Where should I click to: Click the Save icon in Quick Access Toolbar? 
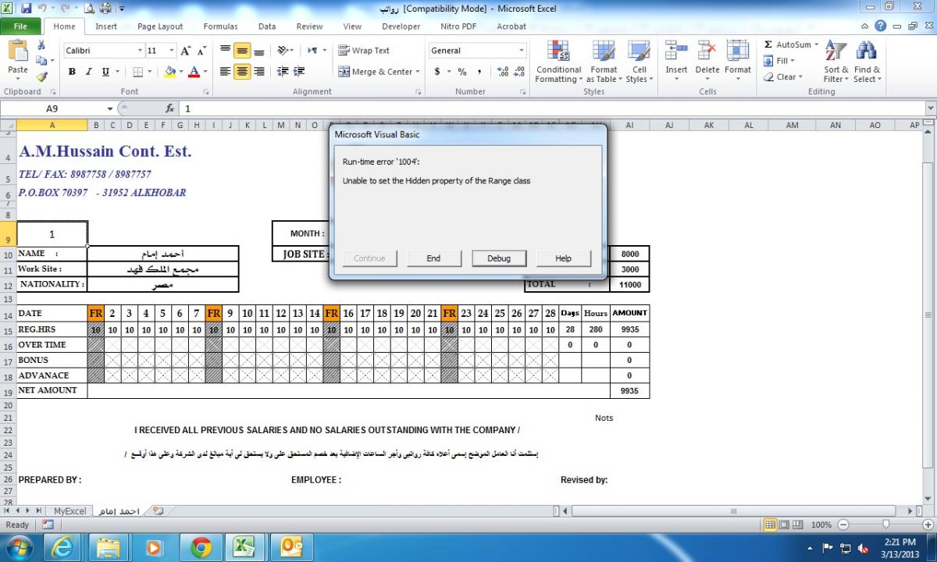coord(26,9)
